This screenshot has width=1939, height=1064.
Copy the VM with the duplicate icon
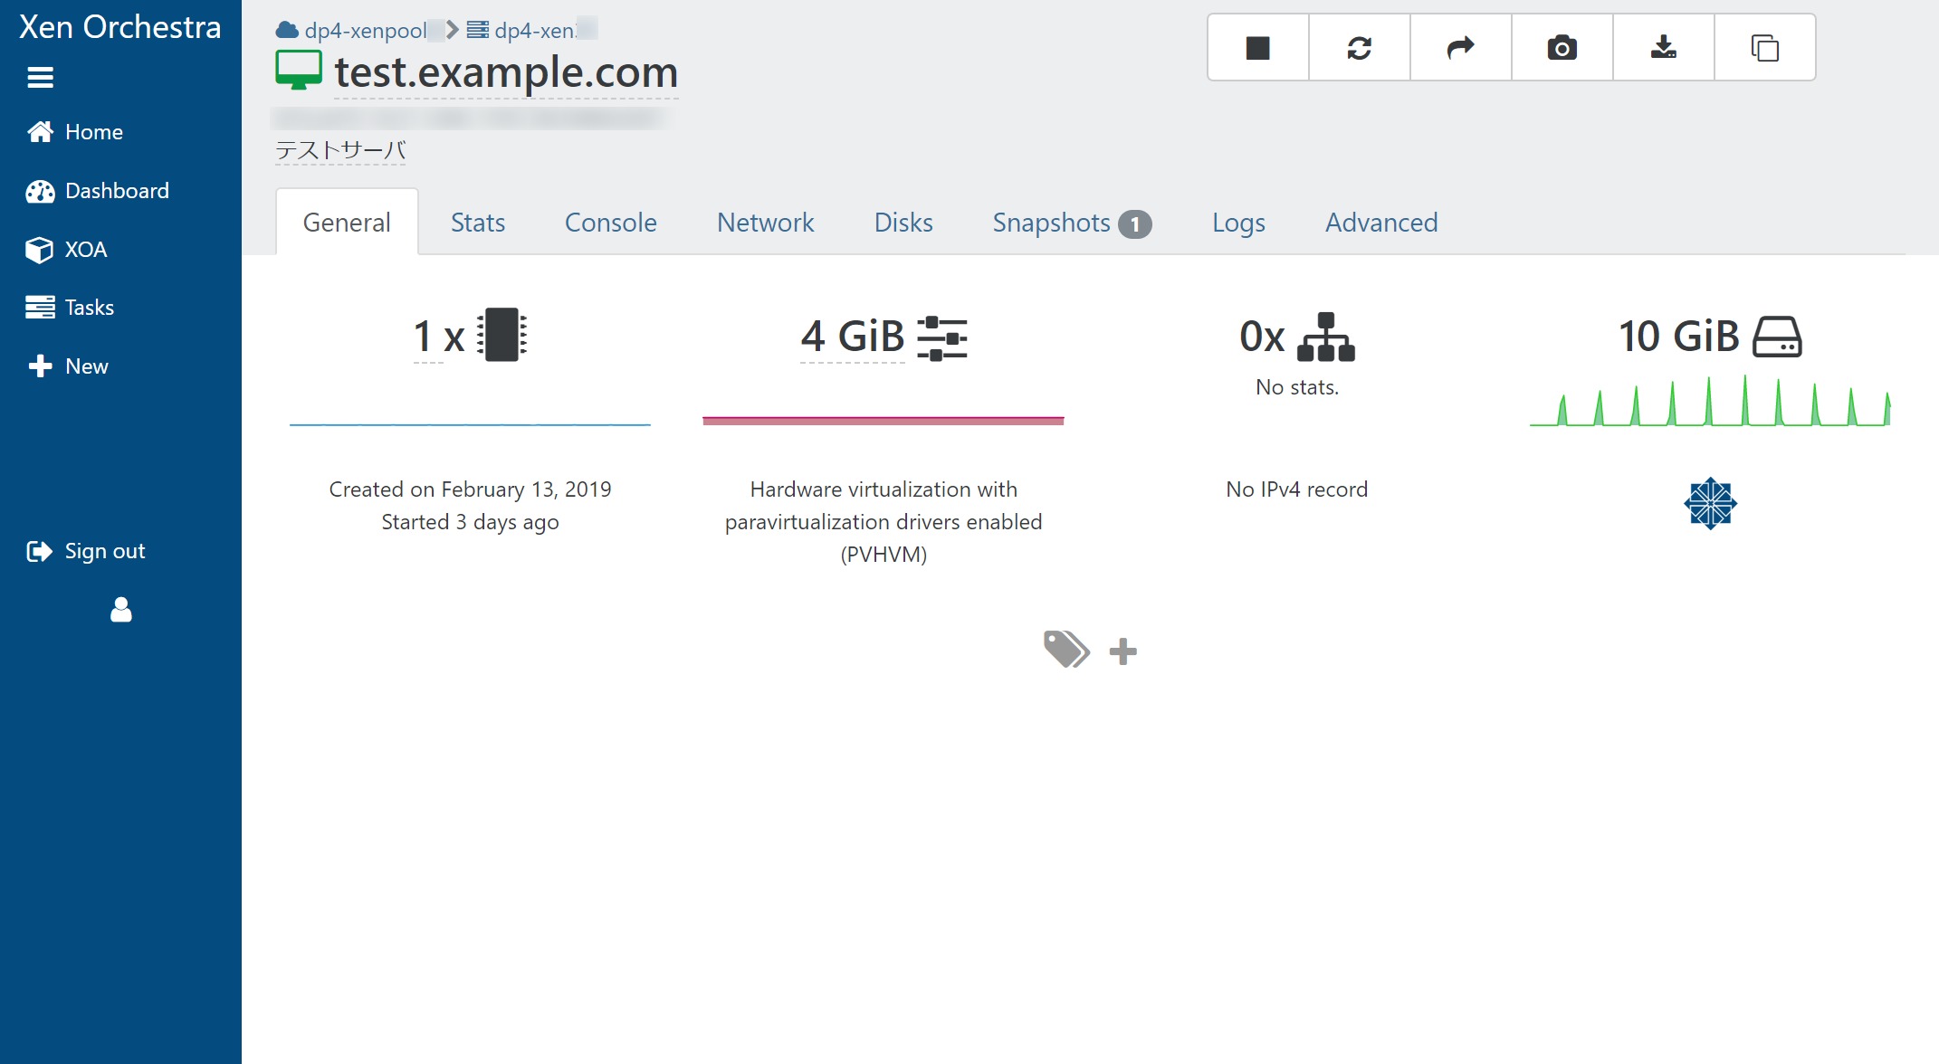[x=1765, y=48]
